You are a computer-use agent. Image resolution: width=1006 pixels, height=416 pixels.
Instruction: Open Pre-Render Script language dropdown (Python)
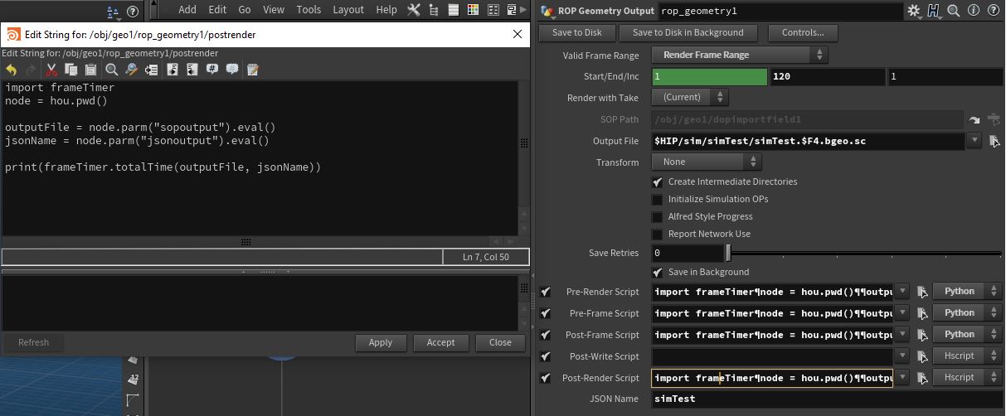pyautogui.click(x=968, y=292)
